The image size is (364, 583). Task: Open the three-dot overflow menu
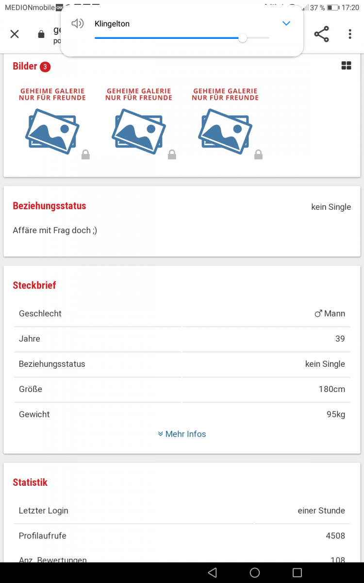[350, 34]
